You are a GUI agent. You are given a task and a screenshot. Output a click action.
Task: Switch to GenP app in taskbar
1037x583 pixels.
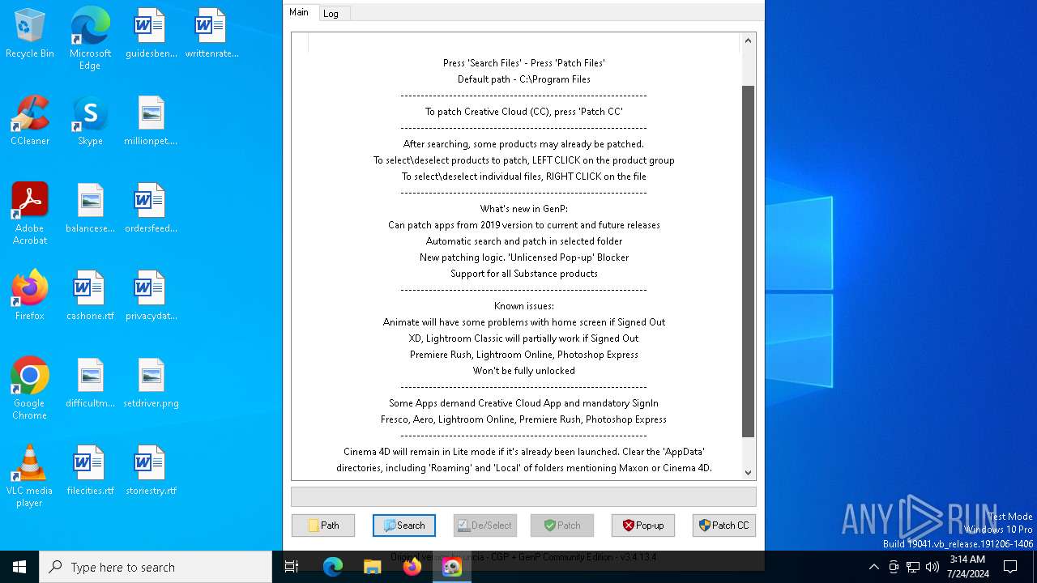[452, 567]
